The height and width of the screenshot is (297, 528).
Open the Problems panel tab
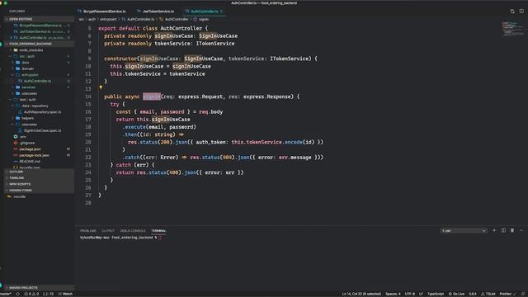88,231
